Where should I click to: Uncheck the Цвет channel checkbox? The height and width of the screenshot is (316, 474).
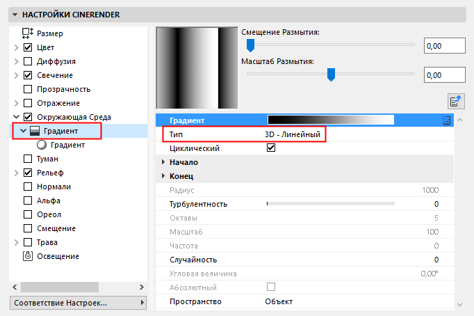[x=28, y=47]
